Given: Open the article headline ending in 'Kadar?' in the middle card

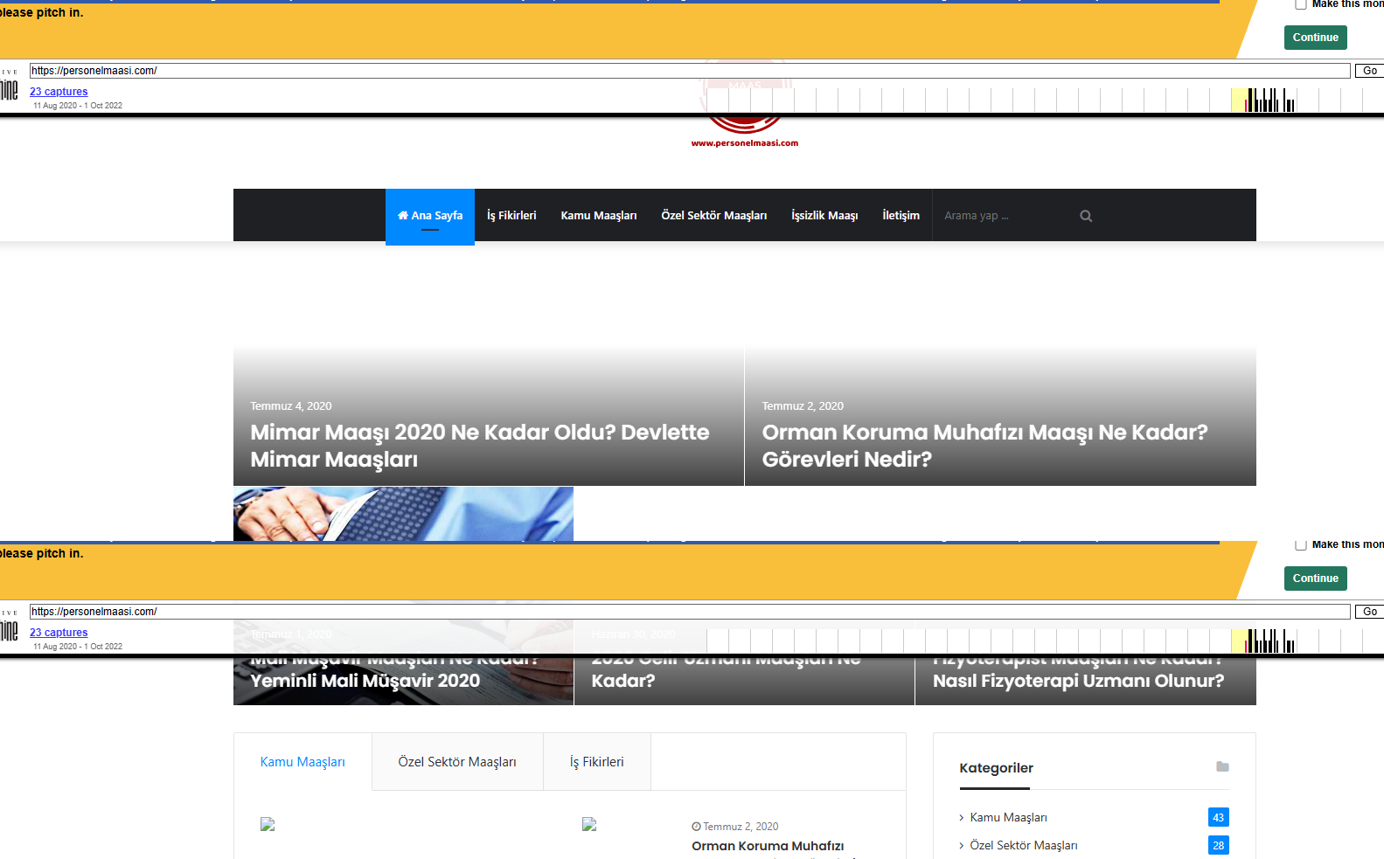Looking at the screenshot, I should (x=726, y=671).
